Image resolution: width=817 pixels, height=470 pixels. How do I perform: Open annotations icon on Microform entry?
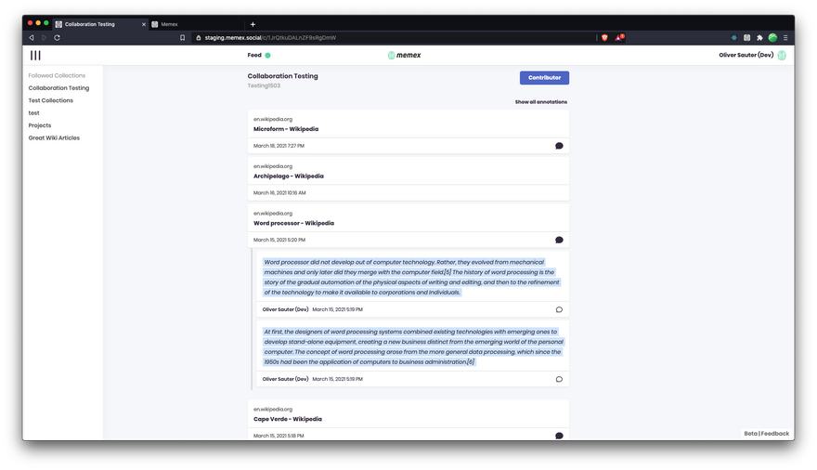point(559,146)
